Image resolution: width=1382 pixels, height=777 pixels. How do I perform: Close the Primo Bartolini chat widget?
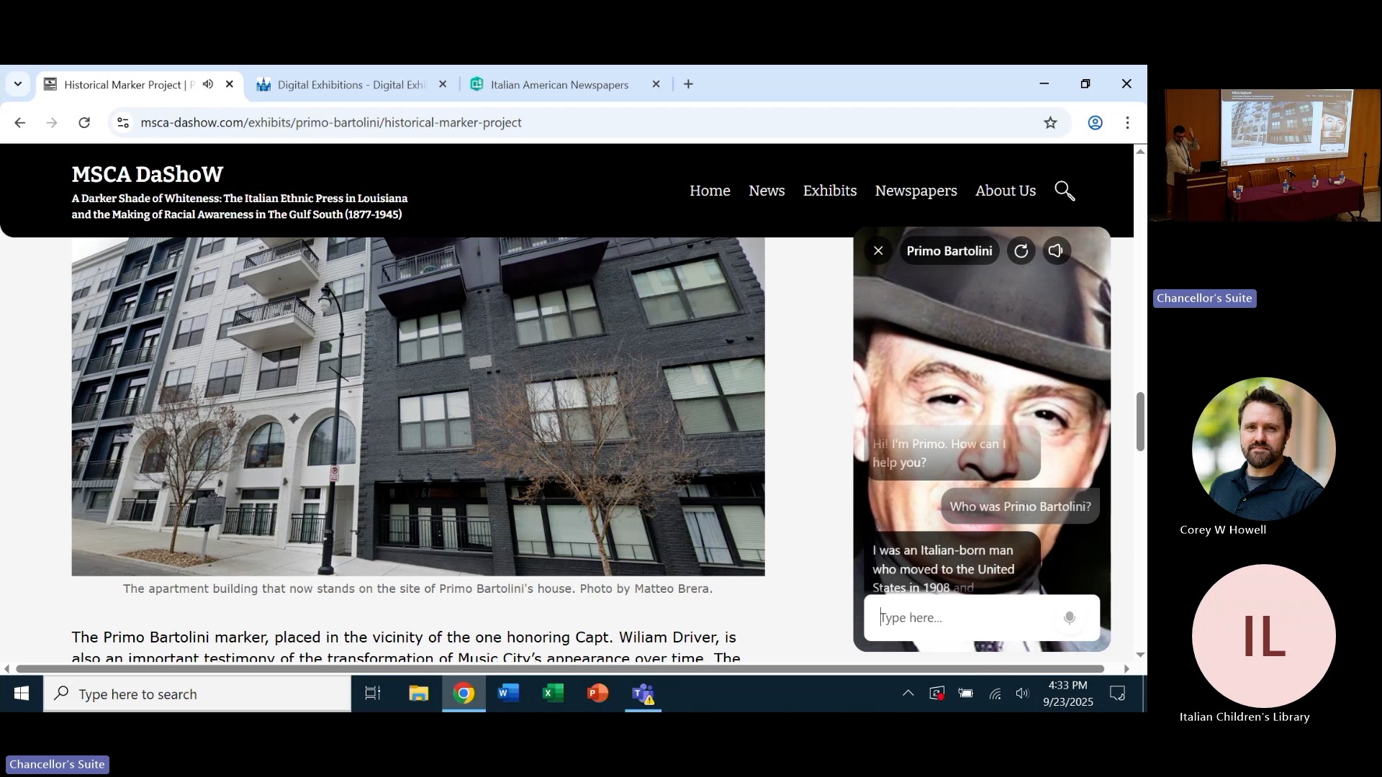[x=878, y=251]
